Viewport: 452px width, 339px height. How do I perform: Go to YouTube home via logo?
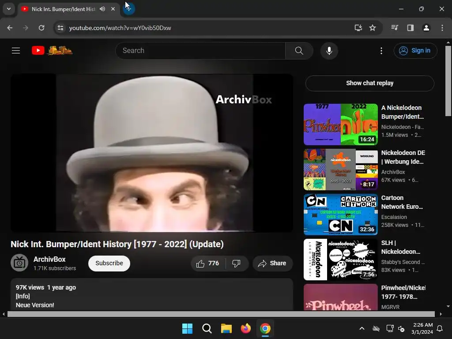[52, 50]
